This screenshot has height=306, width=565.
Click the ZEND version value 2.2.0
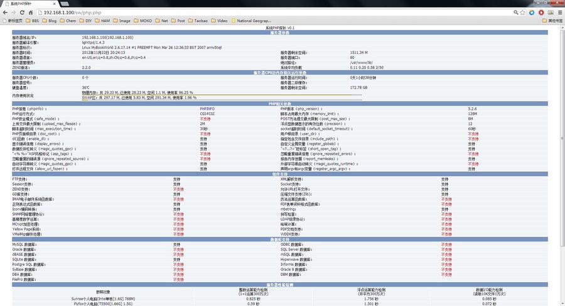point(86,68)
